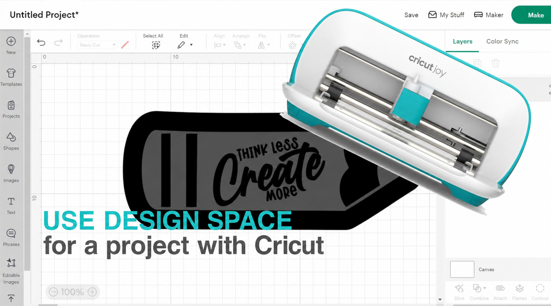Click the Save button
The image size is (551, 306).
tap(411, 15)
